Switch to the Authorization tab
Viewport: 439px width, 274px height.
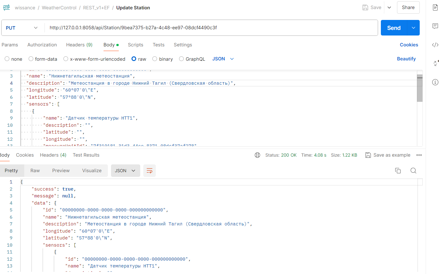[42, 45]
